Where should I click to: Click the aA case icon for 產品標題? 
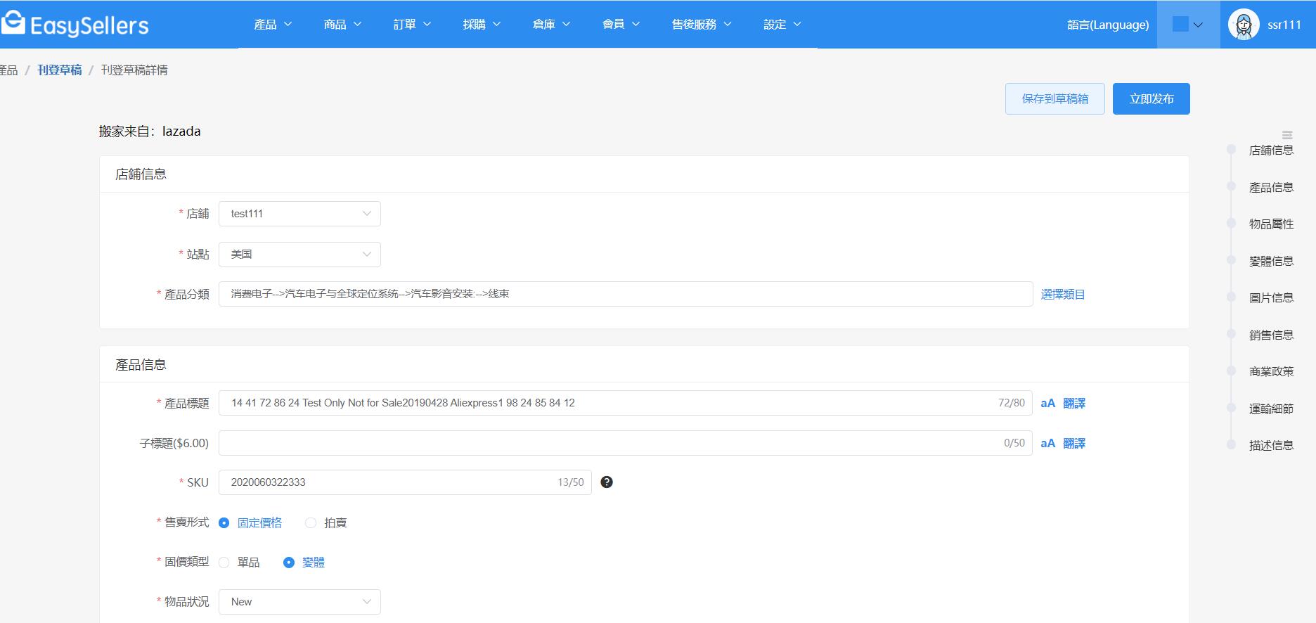tap(1047, 403)
